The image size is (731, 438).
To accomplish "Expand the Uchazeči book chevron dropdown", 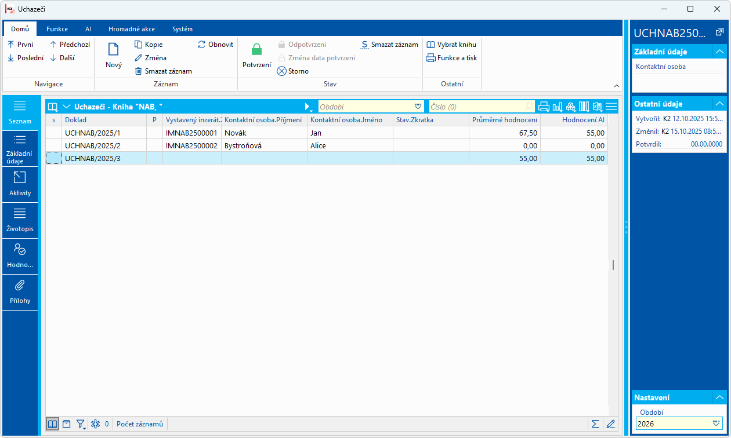I will pos(66,107).
